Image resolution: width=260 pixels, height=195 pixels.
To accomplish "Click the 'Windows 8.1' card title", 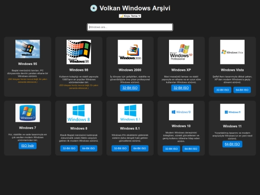I will point(130,129).
